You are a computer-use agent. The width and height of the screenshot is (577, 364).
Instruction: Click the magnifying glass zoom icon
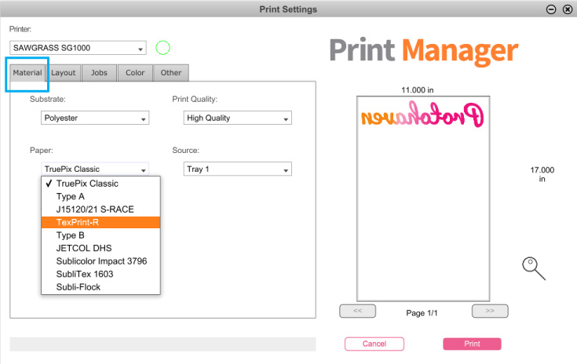coord(533,268)
